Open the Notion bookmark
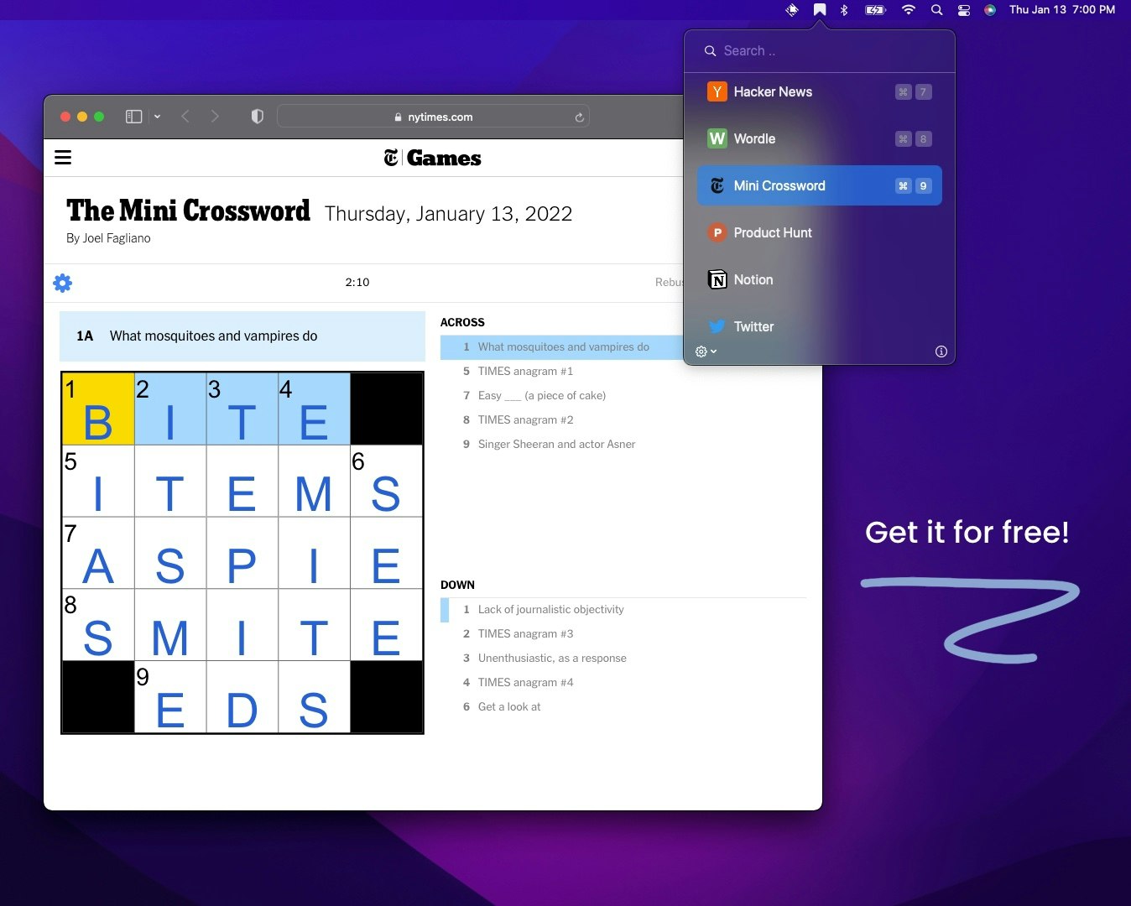The height and width of the screenshot is (906, 1131). point(819,279)
